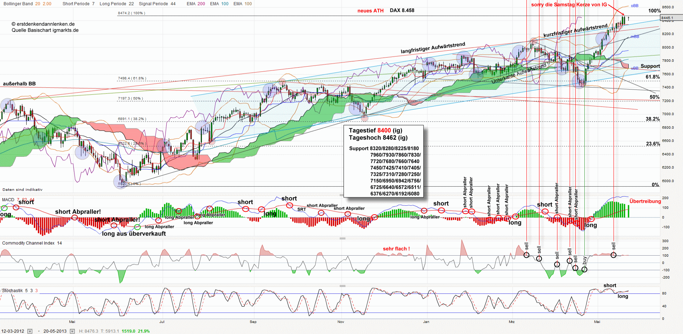
Task: Click the 6000.0 price axis label
Action: click(x=668, y=181)
